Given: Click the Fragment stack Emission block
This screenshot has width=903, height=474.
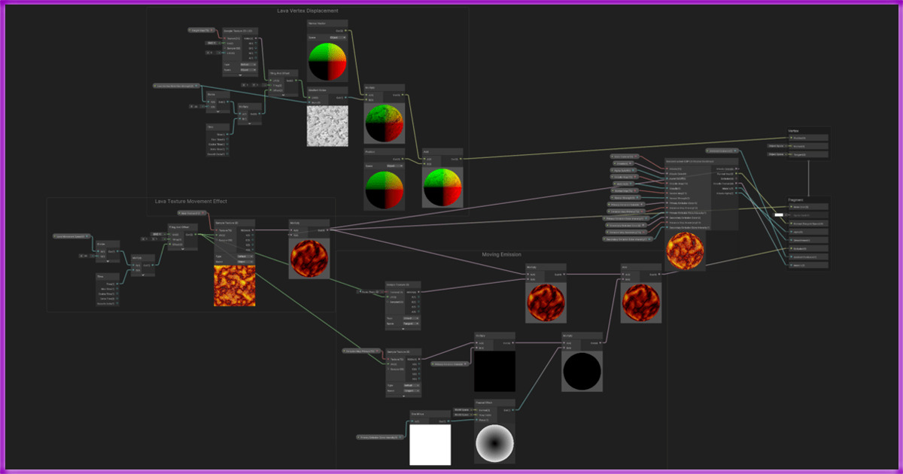Looking at the screenshot, I should 808,248.
